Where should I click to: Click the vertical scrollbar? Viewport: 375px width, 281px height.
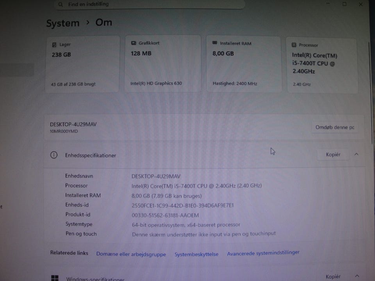pyautogui.click(x=370, y=93)
